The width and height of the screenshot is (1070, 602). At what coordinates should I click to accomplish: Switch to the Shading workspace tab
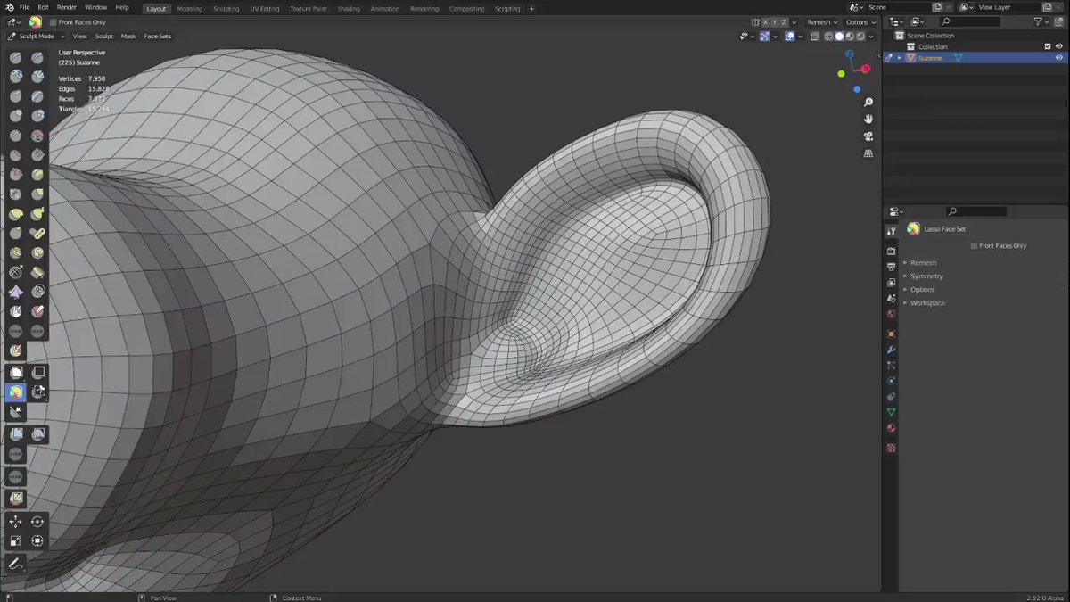click(x=349, y=8)
